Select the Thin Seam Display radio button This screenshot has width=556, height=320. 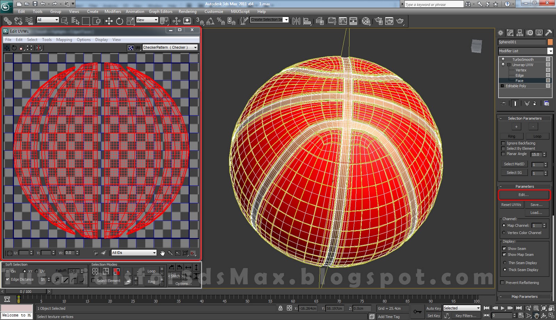[505, 263]
